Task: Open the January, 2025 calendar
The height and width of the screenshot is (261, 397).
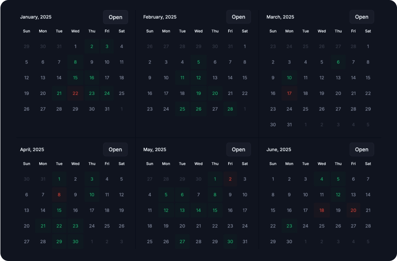Action: [x=116, y=17]
